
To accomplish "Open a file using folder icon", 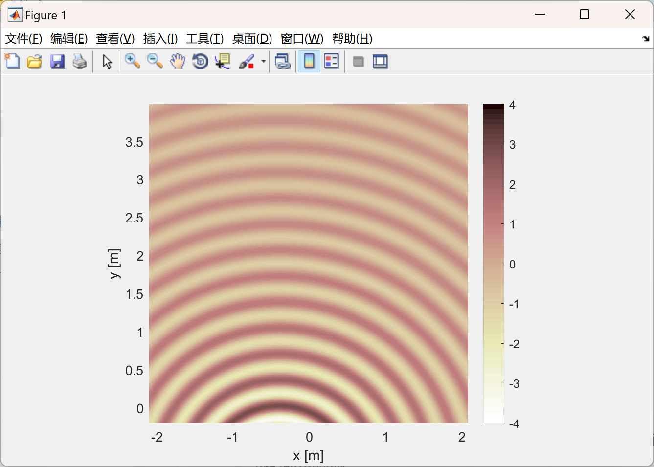I will (x=34, y=62).
